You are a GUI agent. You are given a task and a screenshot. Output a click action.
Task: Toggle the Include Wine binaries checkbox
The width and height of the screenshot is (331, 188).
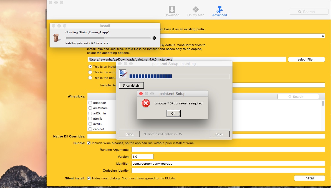click(89, 143)
